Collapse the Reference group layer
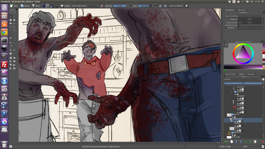This screenshot has height=149, width=265. tap(225, 134)
